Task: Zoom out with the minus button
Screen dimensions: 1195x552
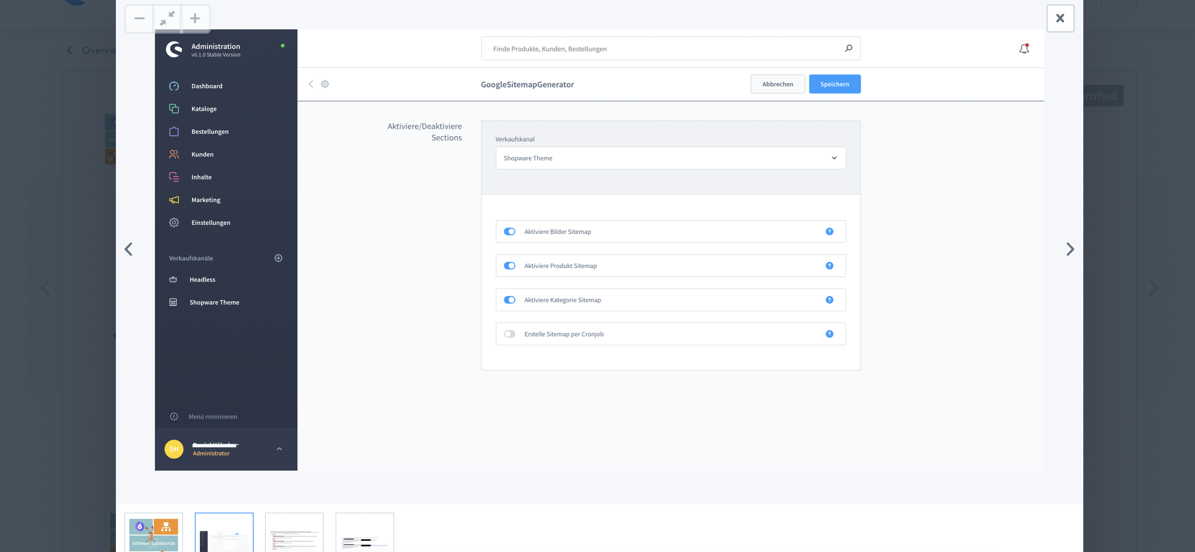Action: [x=140, y=18]
